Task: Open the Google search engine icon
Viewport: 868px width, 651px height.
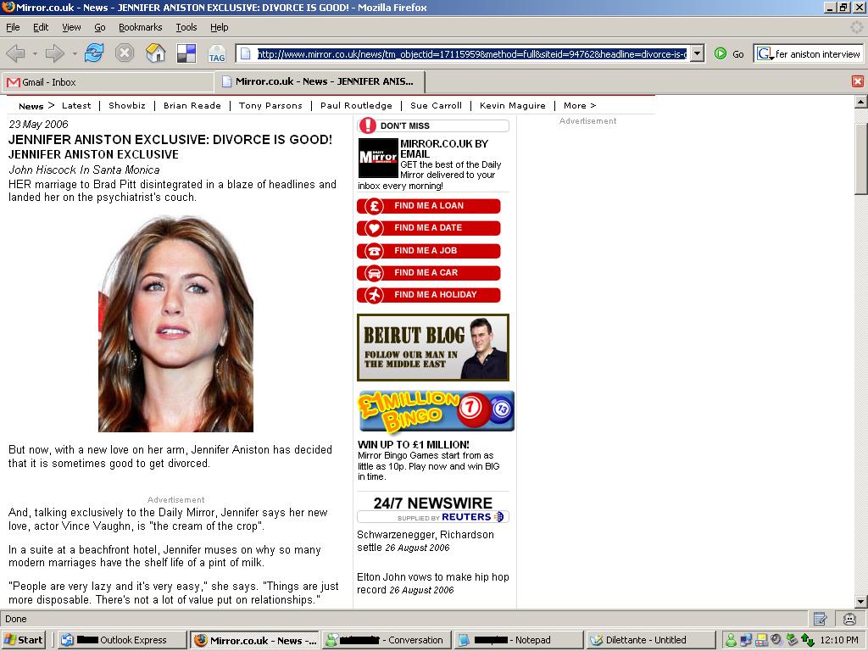Action: coord(765,53)
